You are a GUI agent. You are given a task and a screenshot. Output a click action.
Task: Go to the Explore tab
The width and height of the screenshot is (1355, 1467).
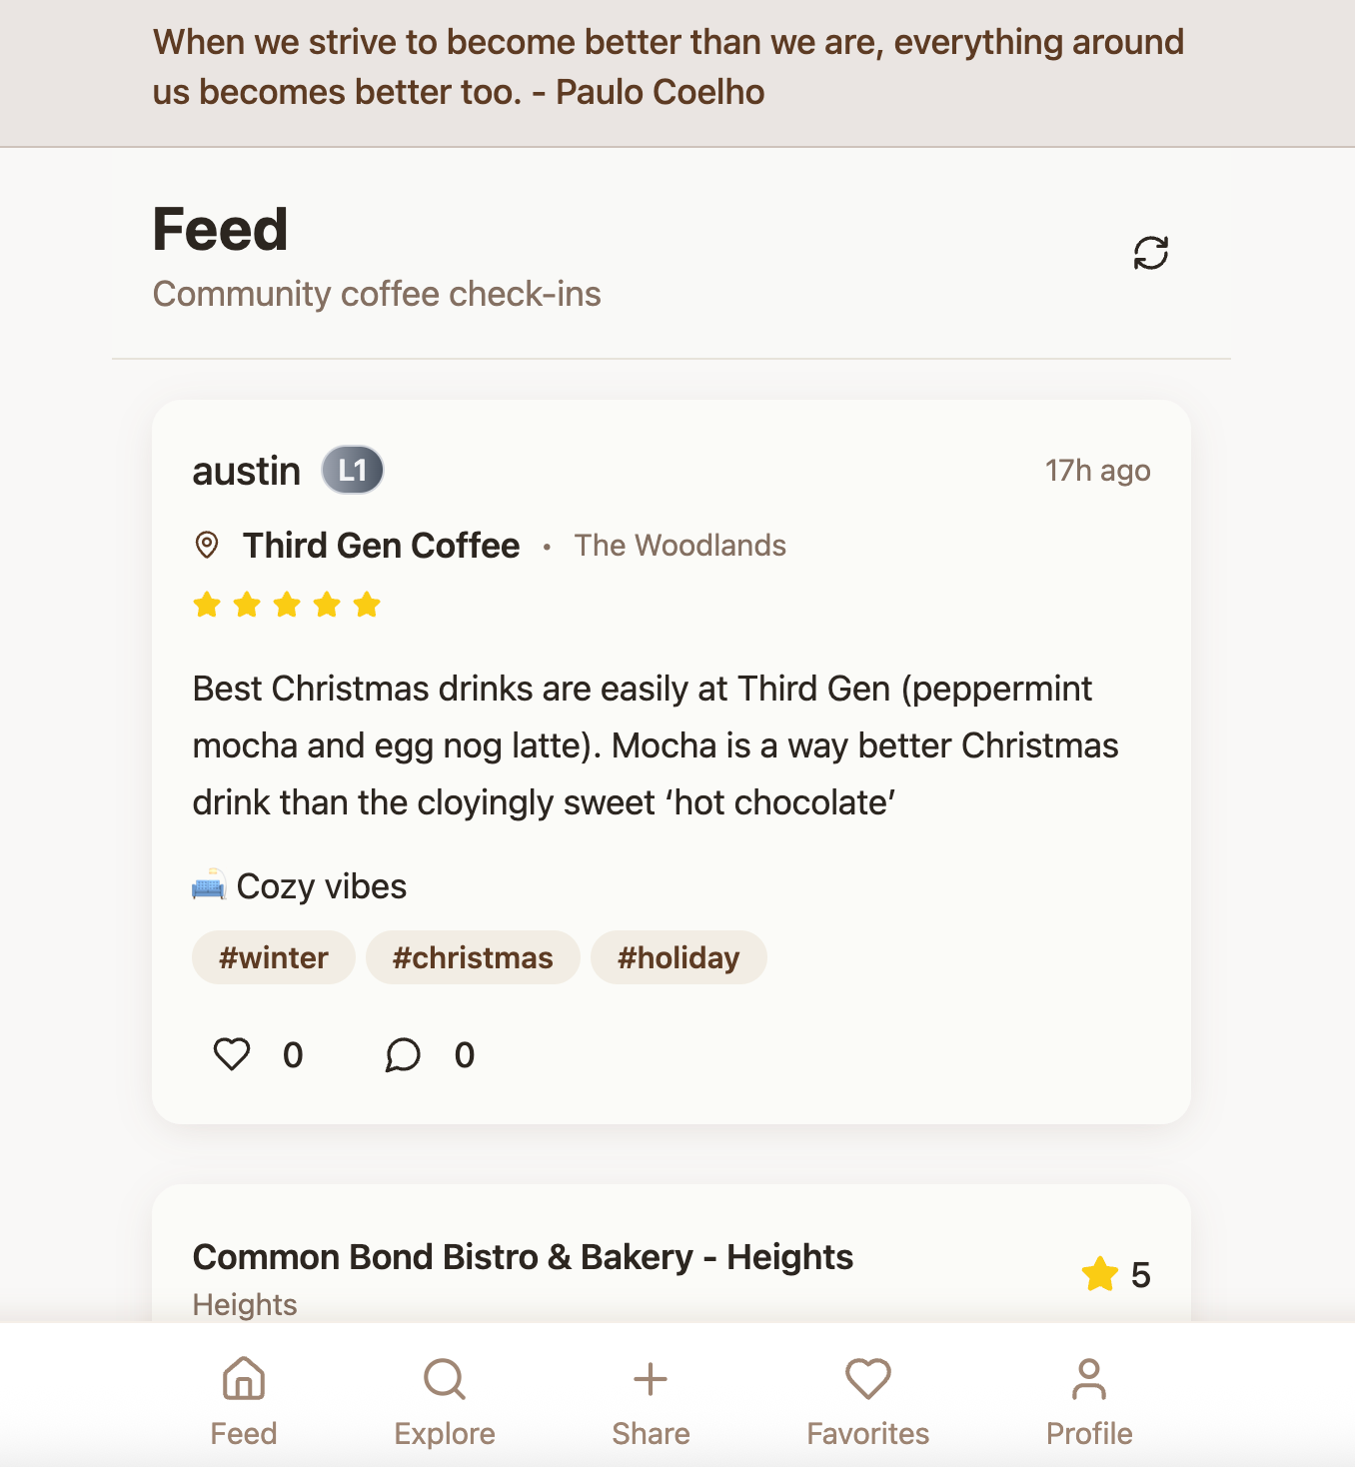(x=445, y=1401)
